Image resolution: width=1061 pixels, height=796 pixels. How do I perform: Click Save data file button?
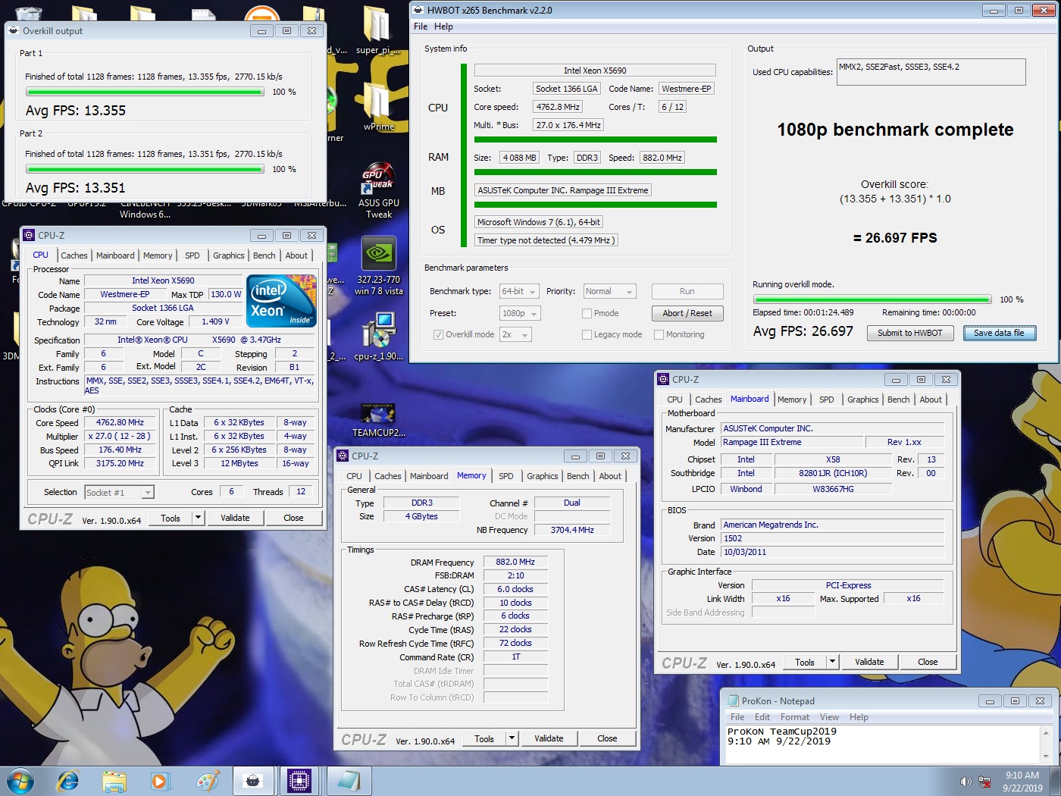tap(1000, 333)
